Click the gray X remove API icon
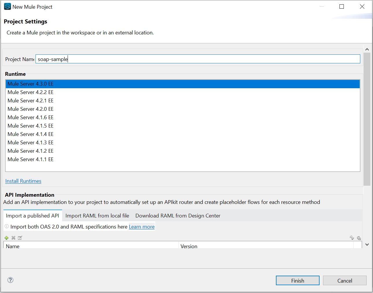 pos(13,238)
